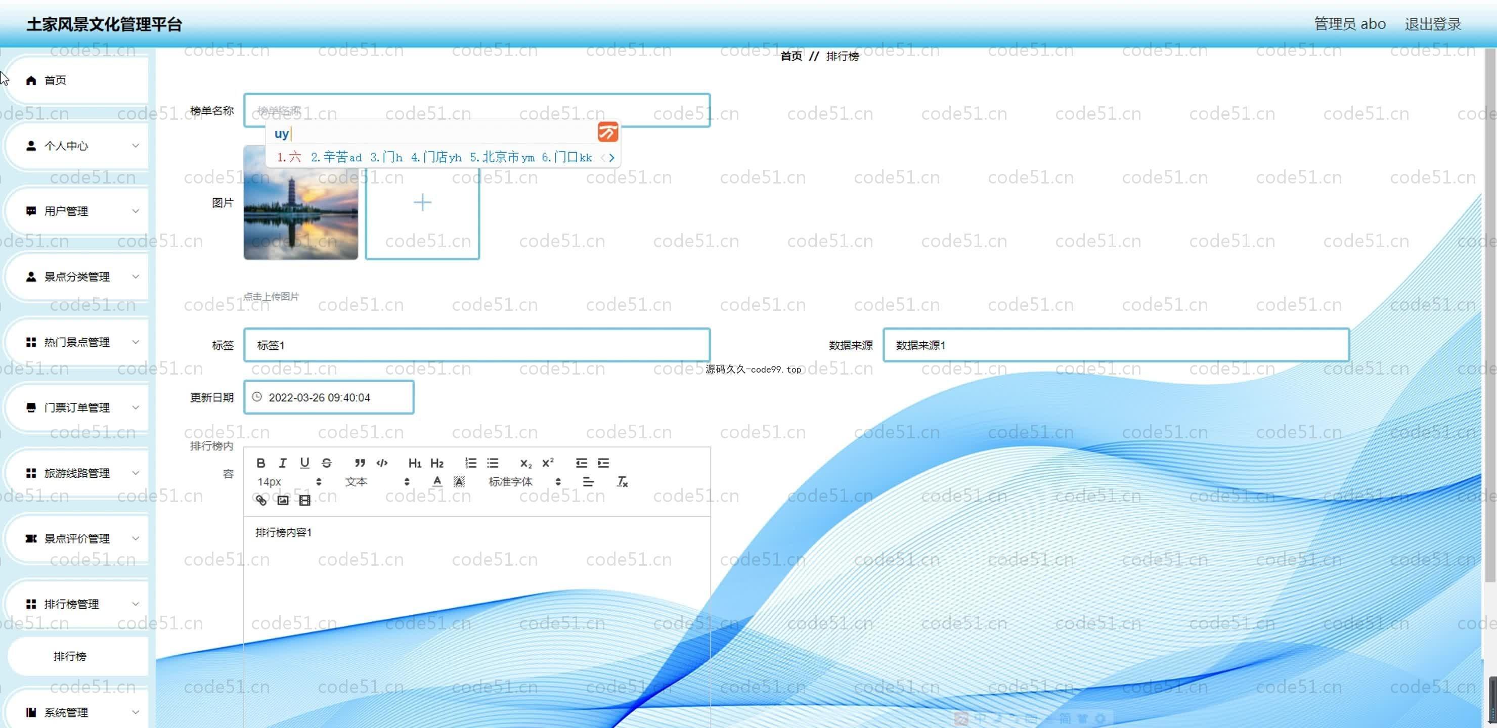Insert a bulleted list

pyautogui.click(x=493, y=463)
